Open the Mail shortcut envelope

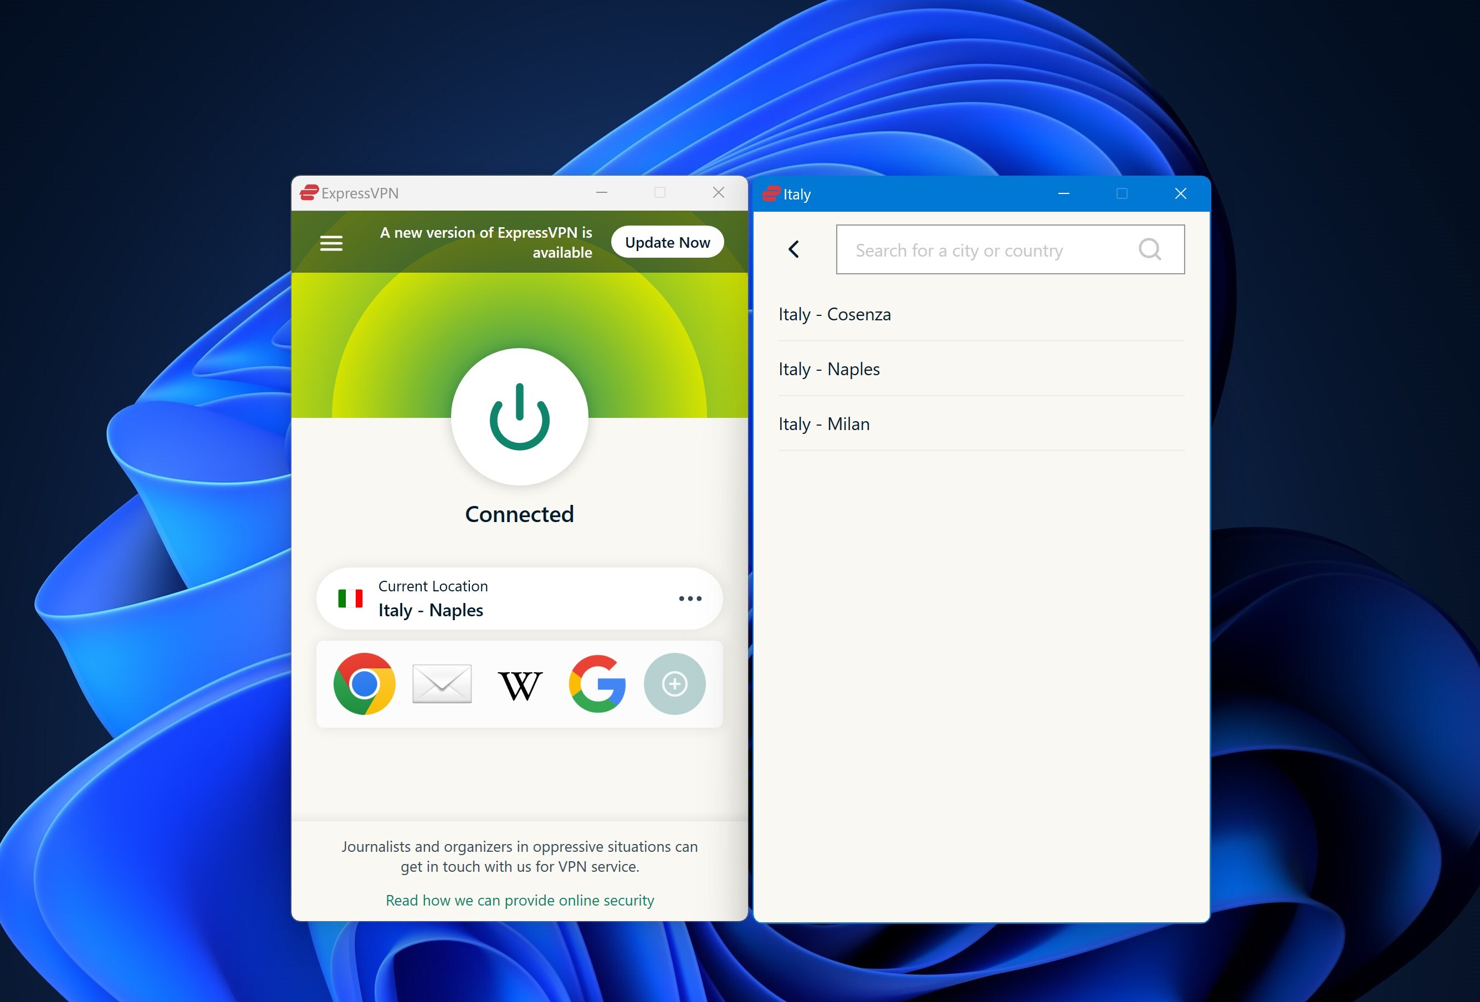click(x=442, y=683)
